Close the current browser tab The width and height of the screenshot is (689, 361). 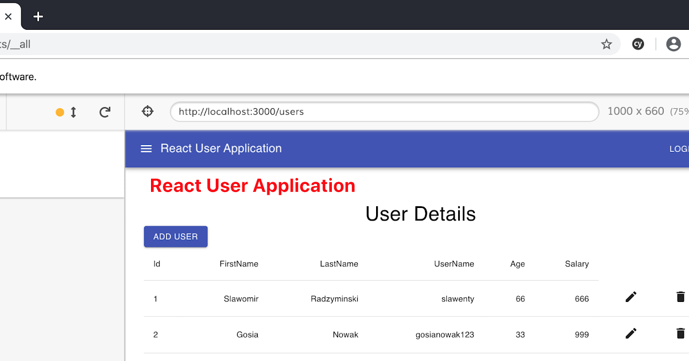coord(9,17)
